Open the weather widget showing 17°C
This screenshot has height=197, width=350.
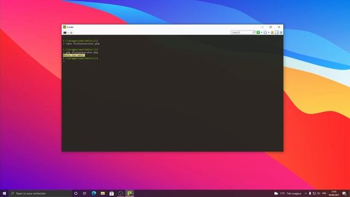288,193
